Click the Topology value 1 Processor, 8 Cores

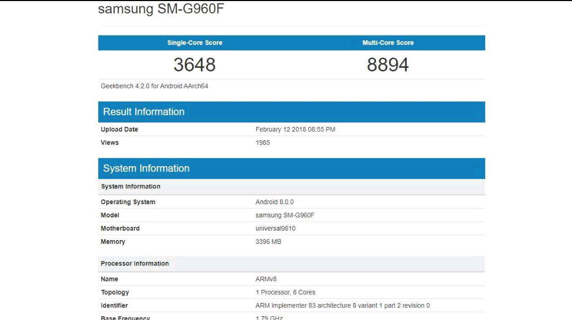point(285,292)
